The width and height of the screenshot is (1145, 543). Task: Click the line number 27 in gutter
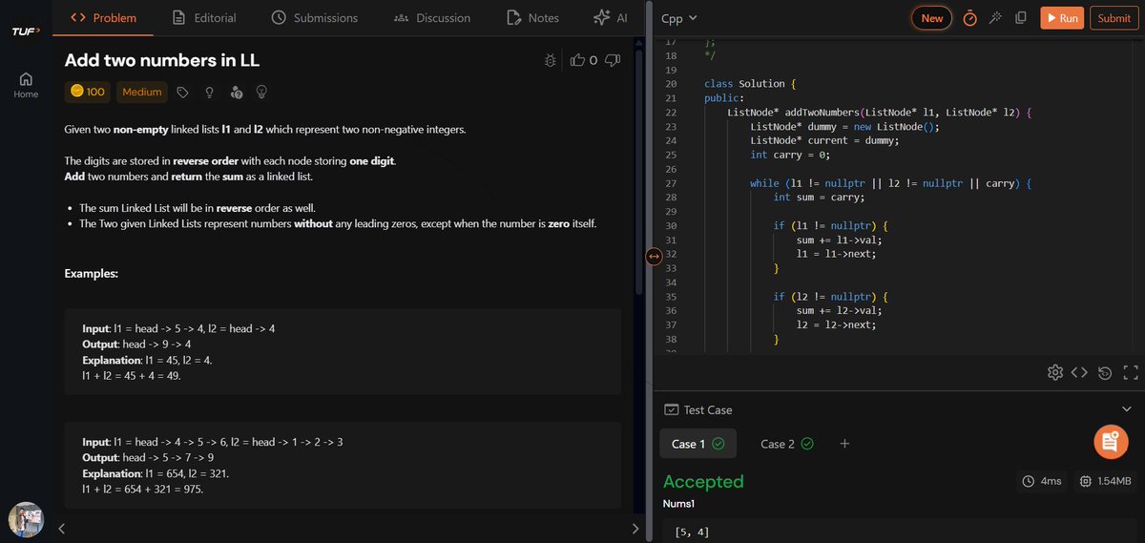click(670, 183)
